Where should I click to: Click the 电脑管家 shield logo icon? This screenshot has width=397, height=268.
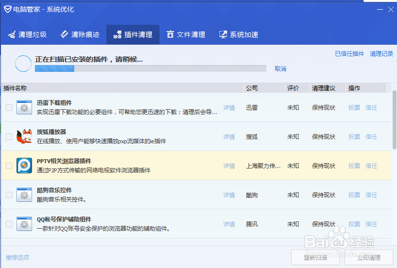pos(8,9)
